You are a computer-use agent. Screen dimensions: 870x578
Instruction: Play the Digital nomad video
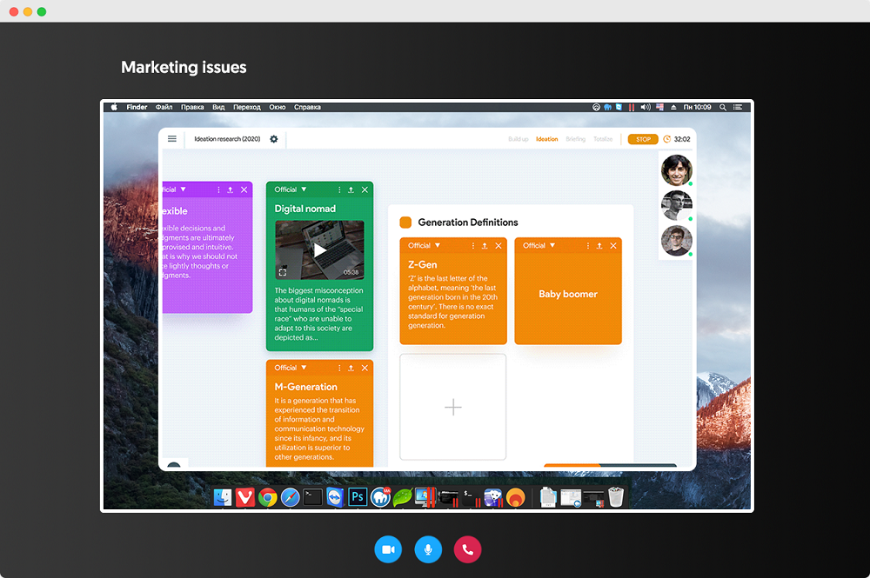319,250
